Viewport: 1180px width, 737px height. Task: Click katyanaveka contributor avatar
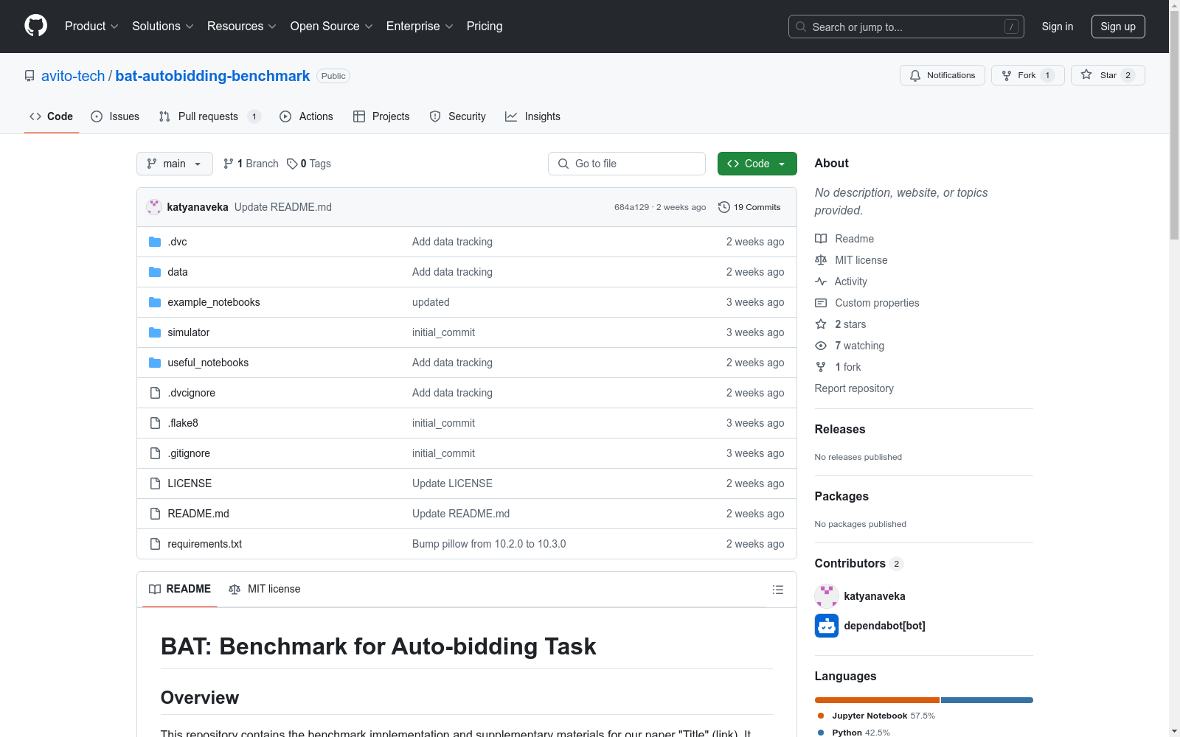tap(827, 596)
